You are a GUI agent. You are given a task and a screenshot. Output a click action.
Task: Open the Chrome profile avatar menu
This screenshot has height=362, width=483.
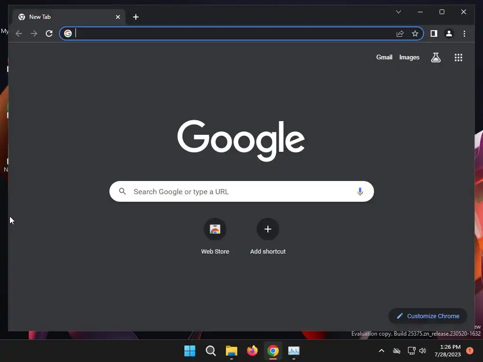pos(449,33)
